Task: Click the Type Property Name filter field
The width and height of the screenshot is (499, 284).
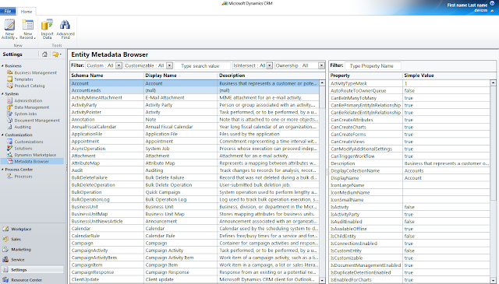Action: pos(373,66)
